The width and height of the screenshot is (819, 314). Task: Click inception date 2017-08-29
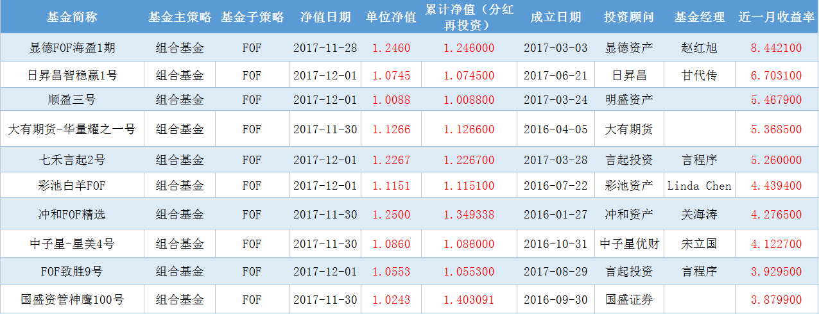pyautogui.click(x=556, y=272)
